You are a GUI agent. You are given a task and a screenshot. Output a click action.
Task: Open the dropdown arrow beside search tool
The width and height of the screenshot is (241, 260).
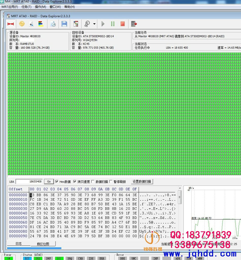point(94,24)
